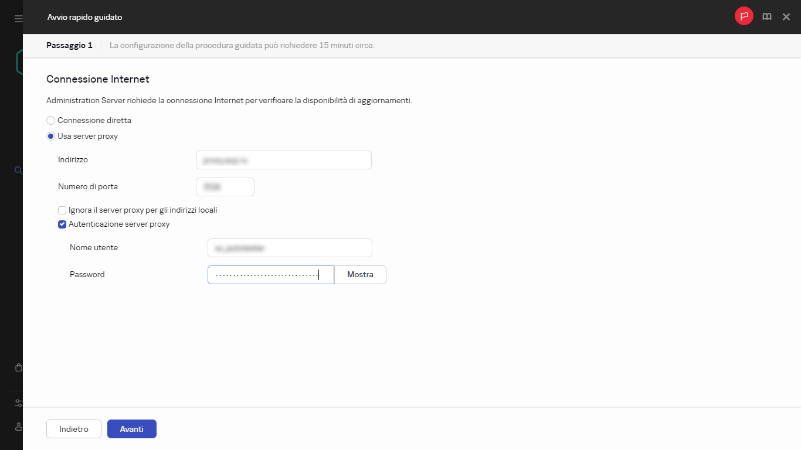Select the Connessione diretta option
801x450 pixels.
pos(51,120)
